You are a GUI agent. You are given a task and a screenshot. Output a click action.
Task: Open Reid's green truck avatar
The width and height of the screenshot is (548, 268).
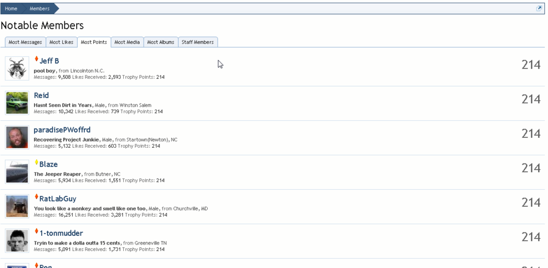tap(17, 103)
